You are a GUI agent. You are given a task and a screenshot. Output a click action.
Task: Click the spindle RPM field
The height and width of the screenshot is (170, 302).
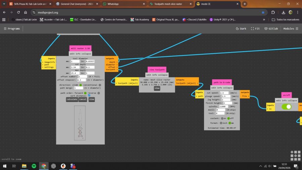[223, 107]
